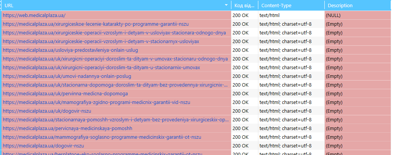
Task: Select the xirurgiceskie-operacii stacionarnyx-usloviyax URL
Action: tap(101, 42)
